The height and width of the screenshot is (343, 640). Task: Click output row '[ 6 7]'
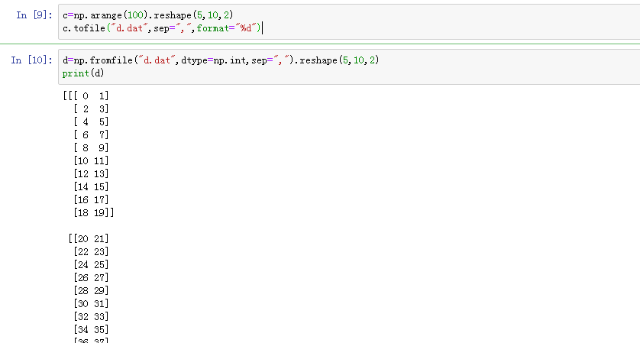pyautogui.click(x=91, y=134)
